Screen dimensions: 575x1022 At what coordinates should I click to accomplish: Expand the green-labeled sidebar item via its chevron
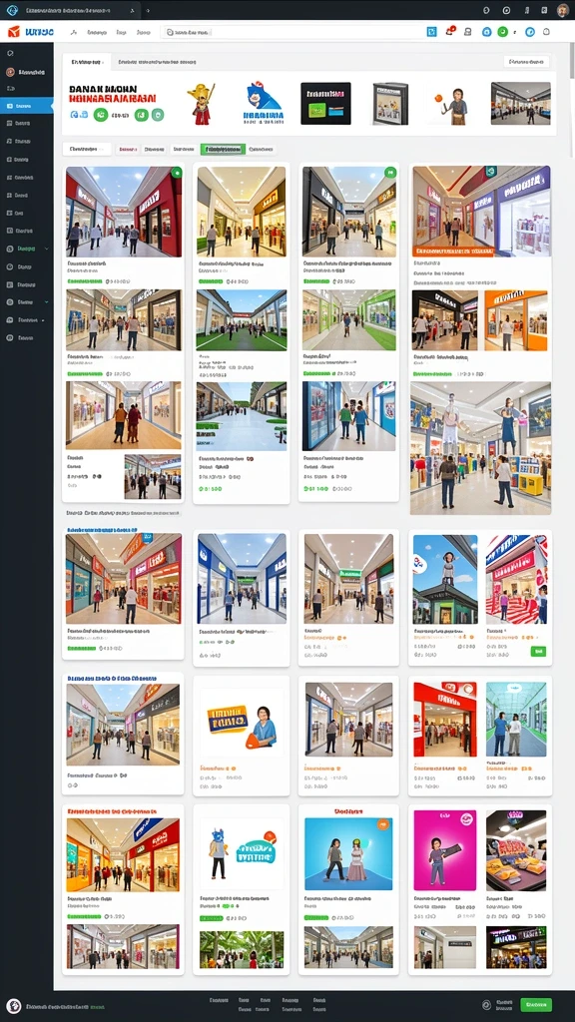click(46, 249)
